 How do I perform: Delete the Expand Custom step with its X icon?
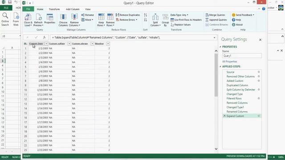pos(224,116)
